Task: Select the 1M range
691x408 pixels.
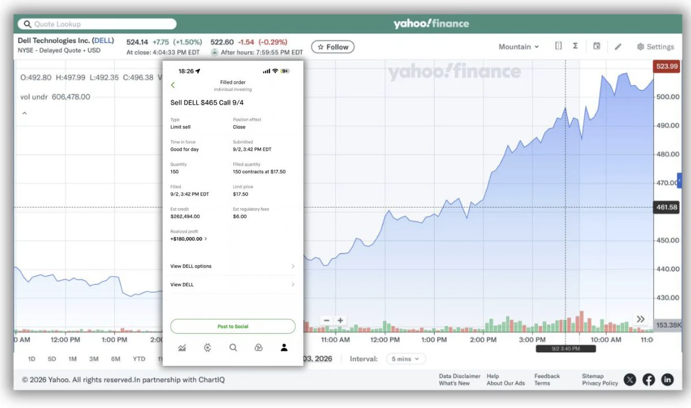Action: click(x=73, y=359)
